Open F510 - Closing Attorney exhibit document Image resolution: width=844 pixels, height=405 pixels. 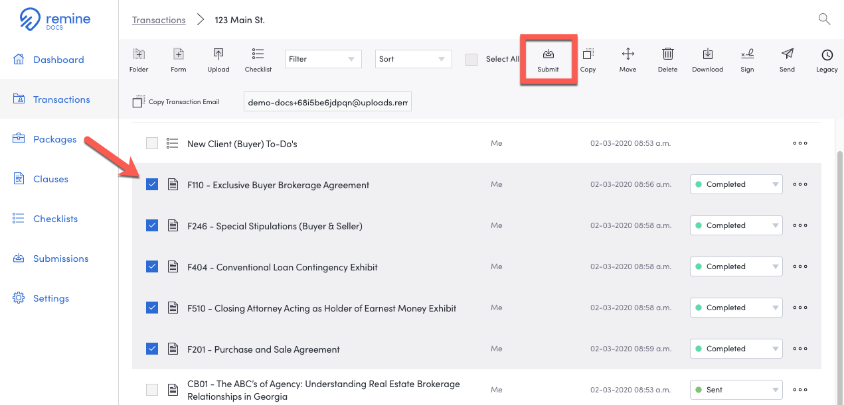point(322,308)
